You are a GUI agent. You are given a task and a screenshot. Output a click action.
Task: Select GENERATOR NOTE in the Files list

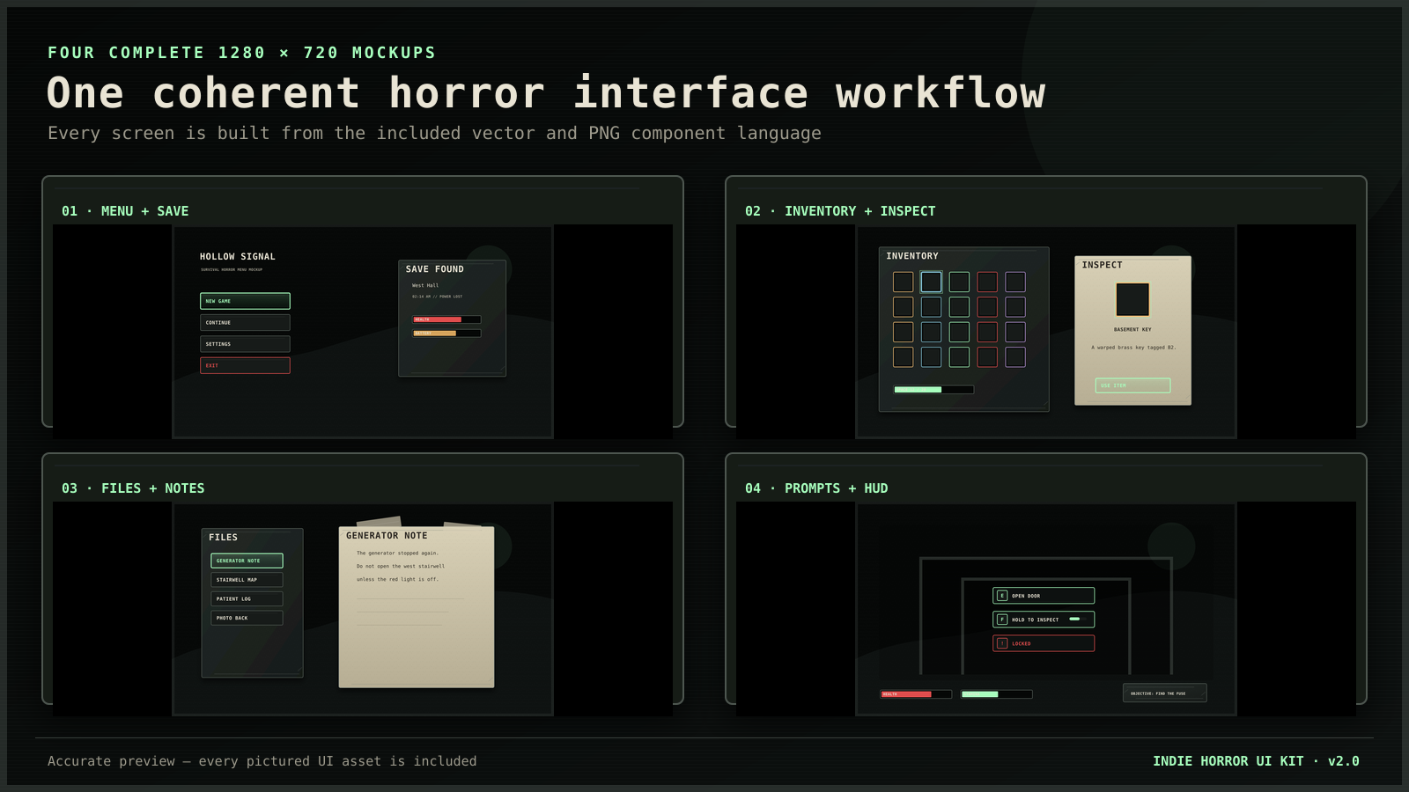(x=247, y=561)
